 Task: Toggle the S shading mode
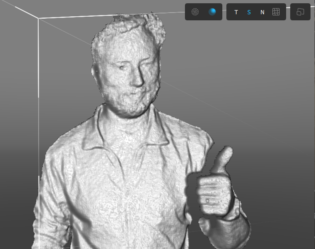pos(249,12)
